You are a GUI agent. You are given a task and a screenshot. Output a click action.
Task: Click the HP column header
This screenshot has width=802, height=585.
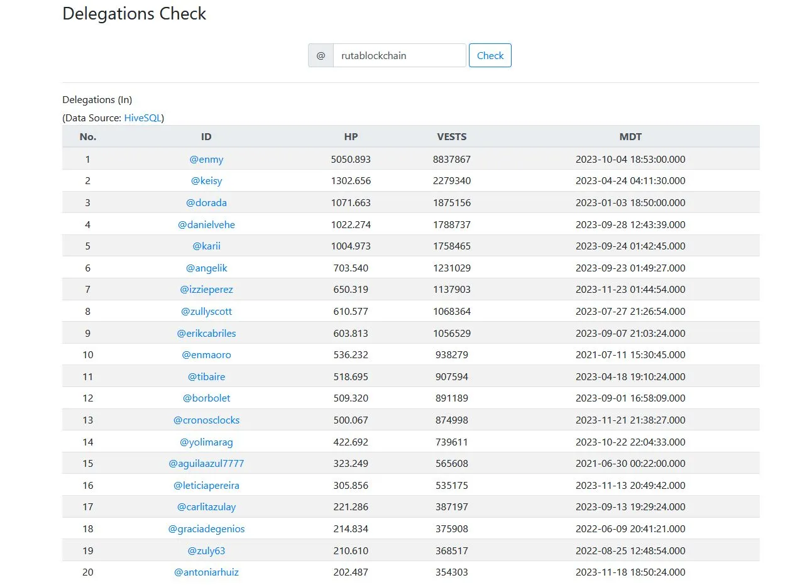point(351,136)
